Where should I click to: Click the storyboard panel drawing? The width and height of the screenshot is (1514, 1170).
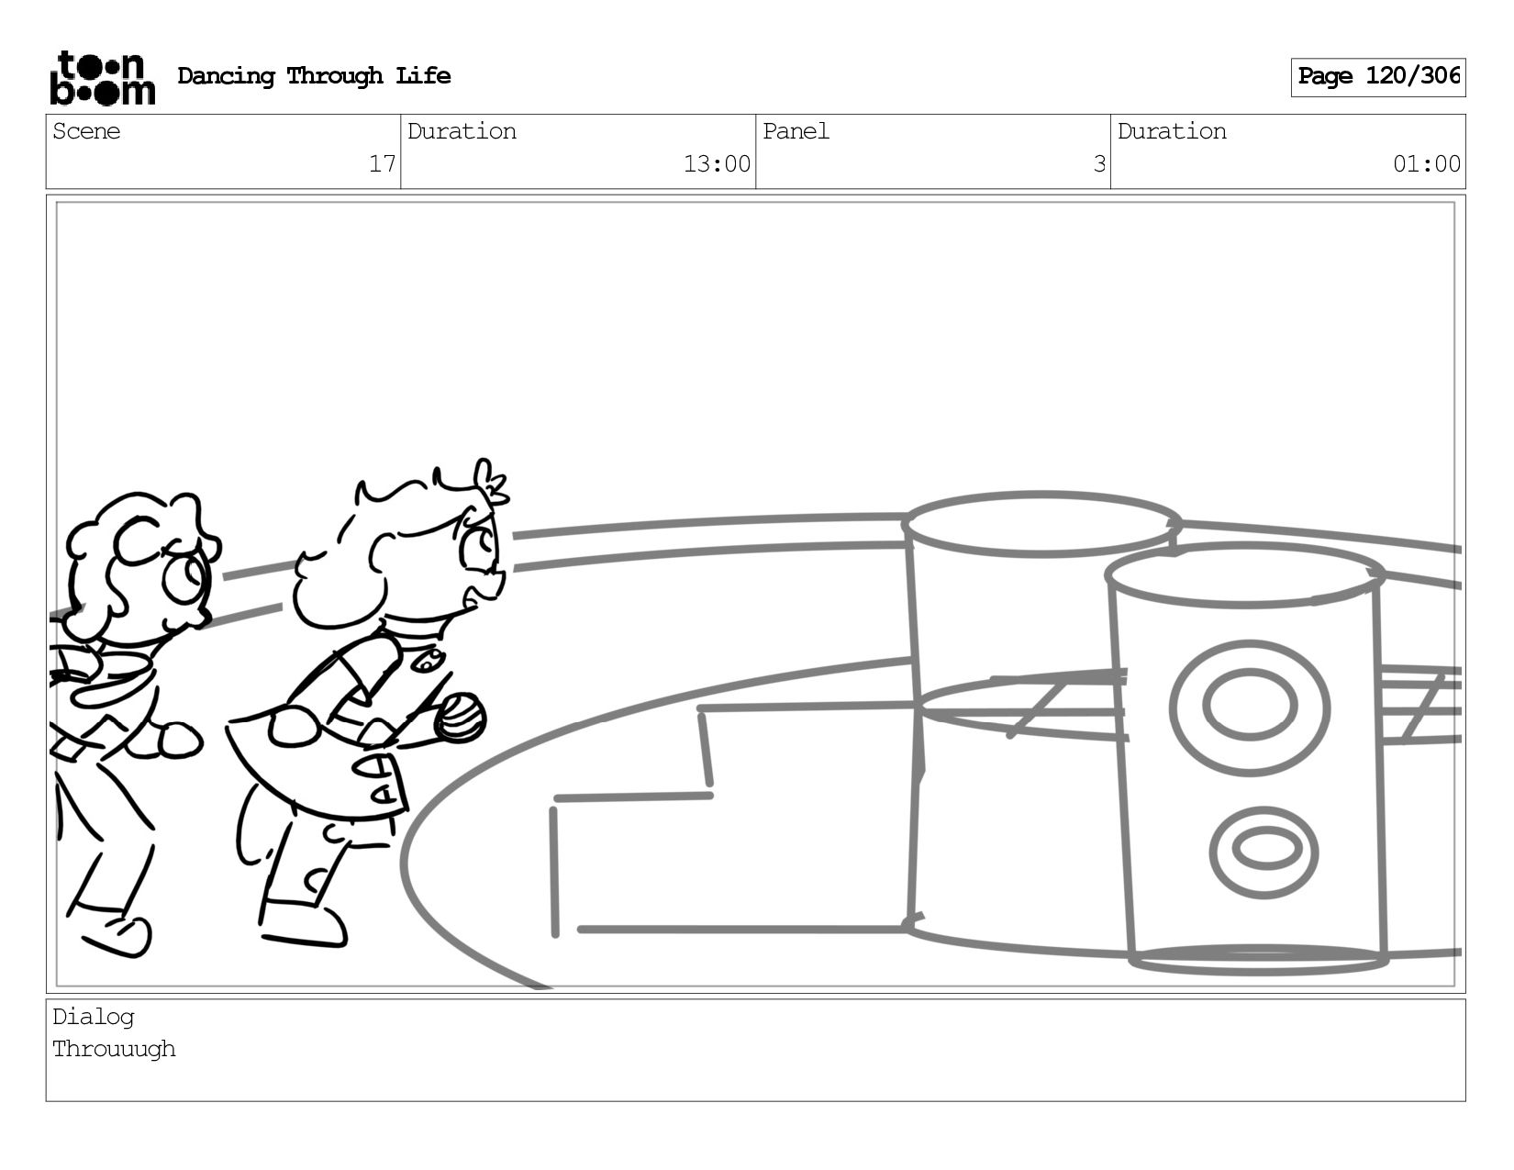click(755, 594)
